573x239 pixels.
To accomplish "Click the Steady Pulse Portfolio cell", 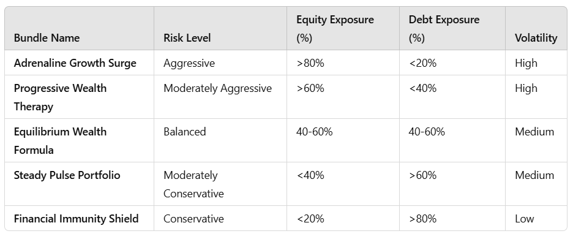I will 67,175.
